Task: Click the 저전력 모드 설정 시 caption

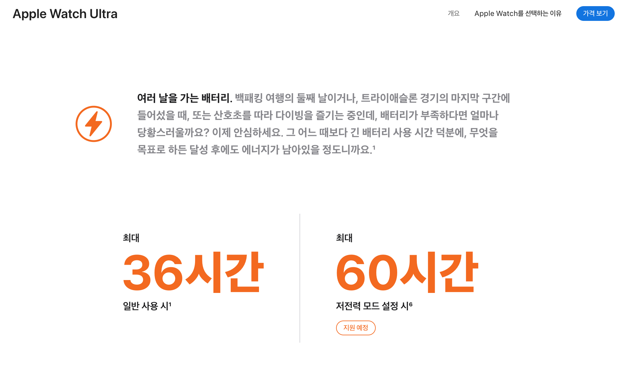Action: (x=372, y=306)
